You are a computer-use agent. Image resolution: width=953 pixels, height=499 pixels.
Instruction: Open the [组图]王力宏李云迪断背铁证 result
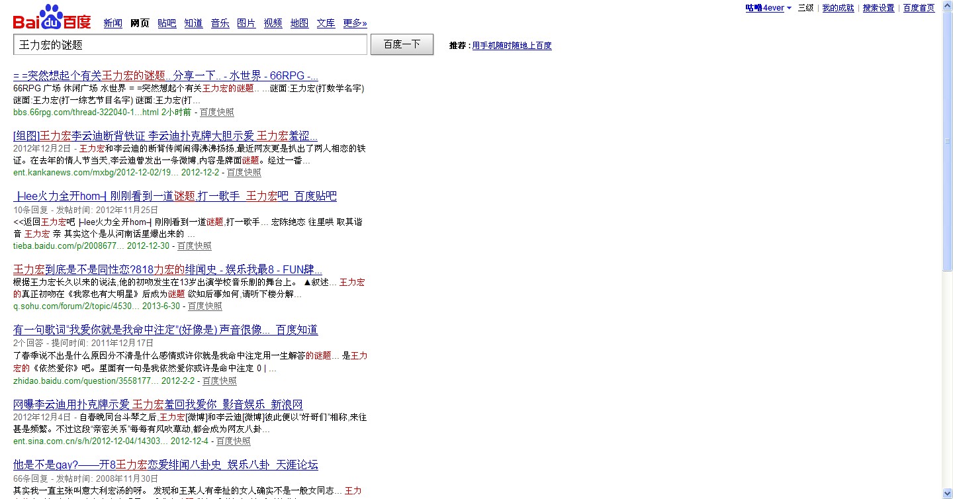click(x=165, y=136)
